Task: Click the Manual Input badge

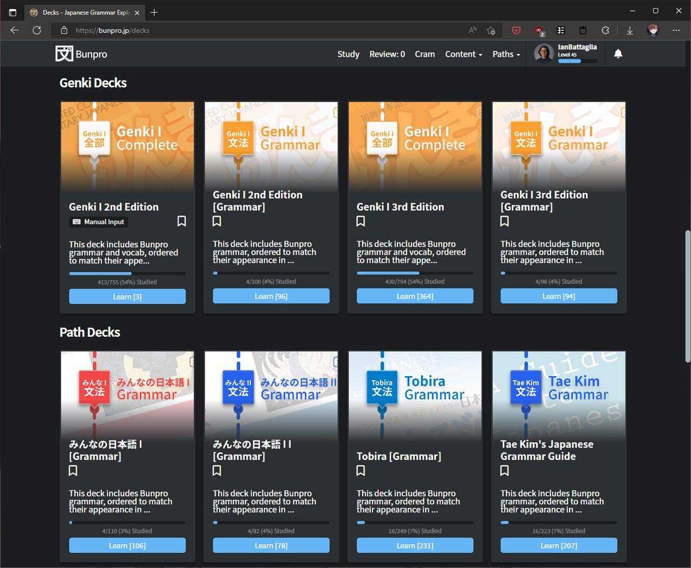Action: pos(99,222)
